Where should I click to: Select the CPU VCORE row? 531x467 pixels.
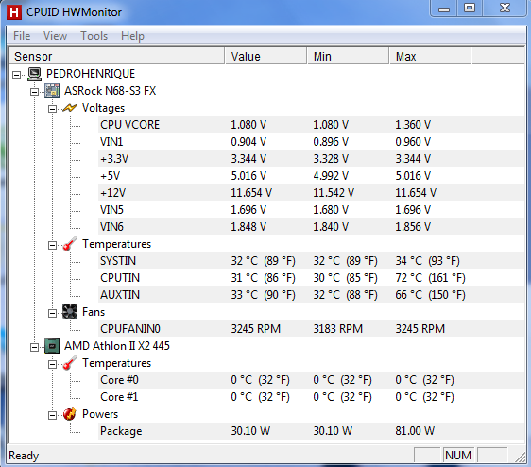[311, 125]
